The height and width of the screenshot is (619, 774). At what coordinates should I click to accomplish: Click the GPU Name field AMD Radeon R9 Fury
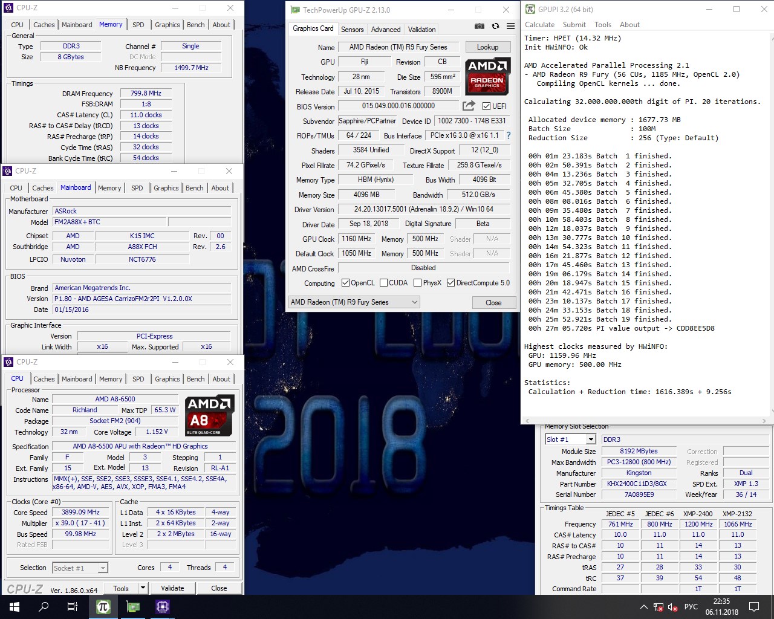398,47
